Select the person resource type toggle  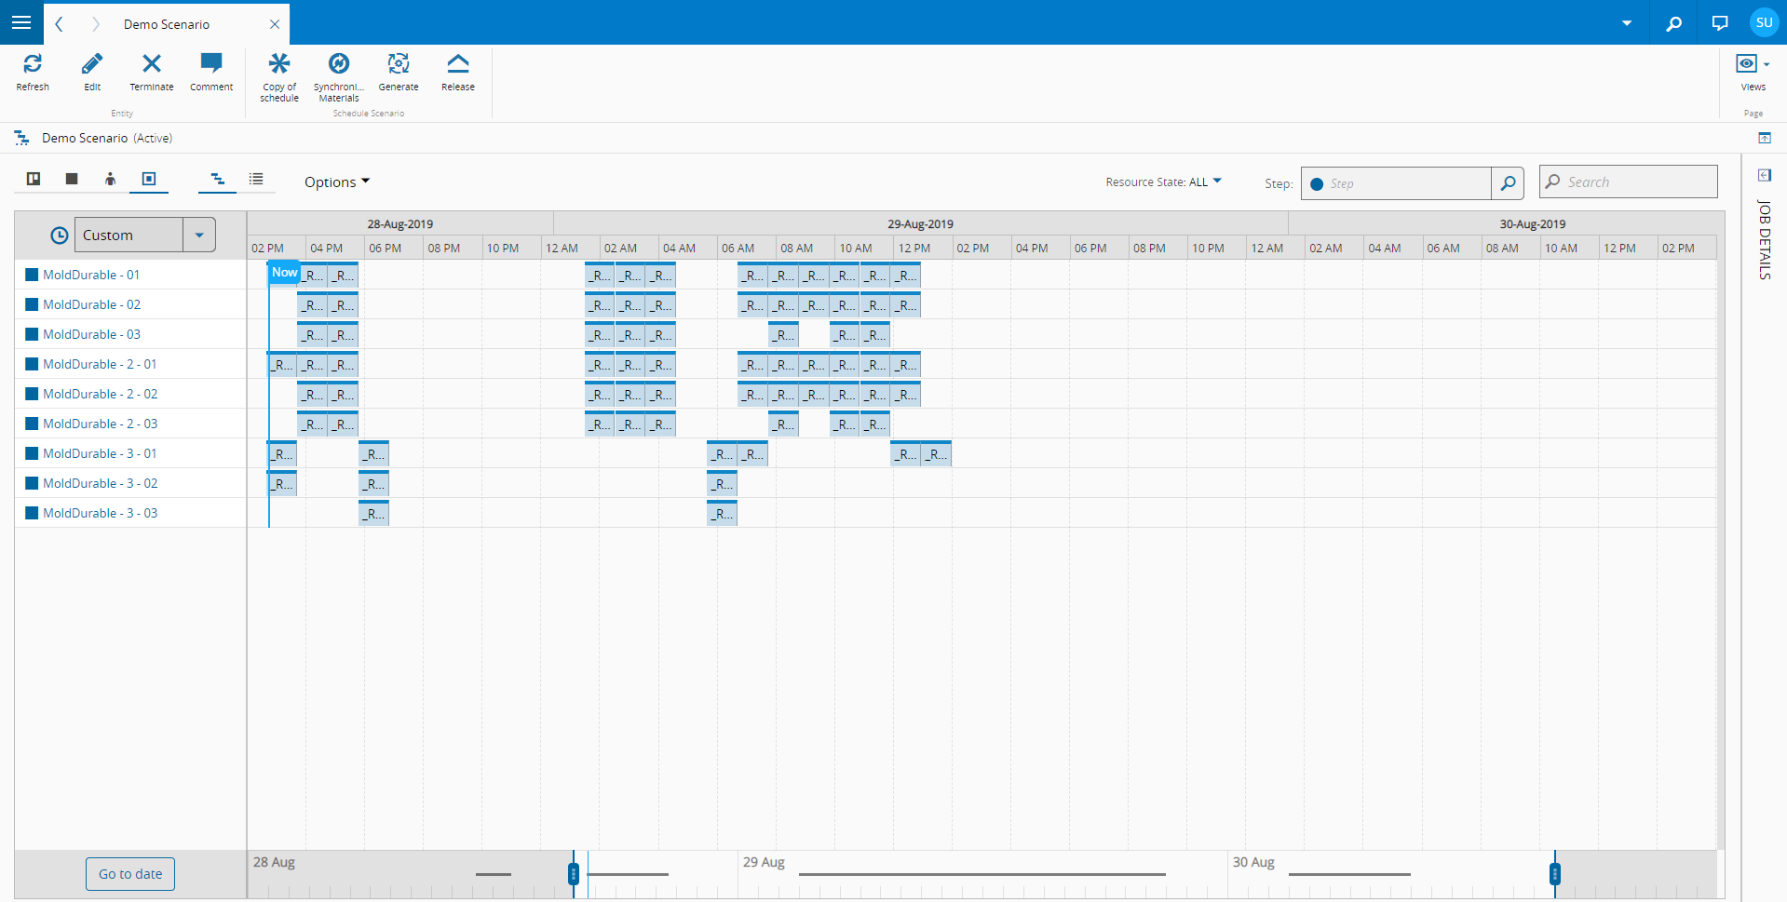110,179
